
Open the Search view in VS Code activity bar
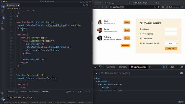pos(3,12)
